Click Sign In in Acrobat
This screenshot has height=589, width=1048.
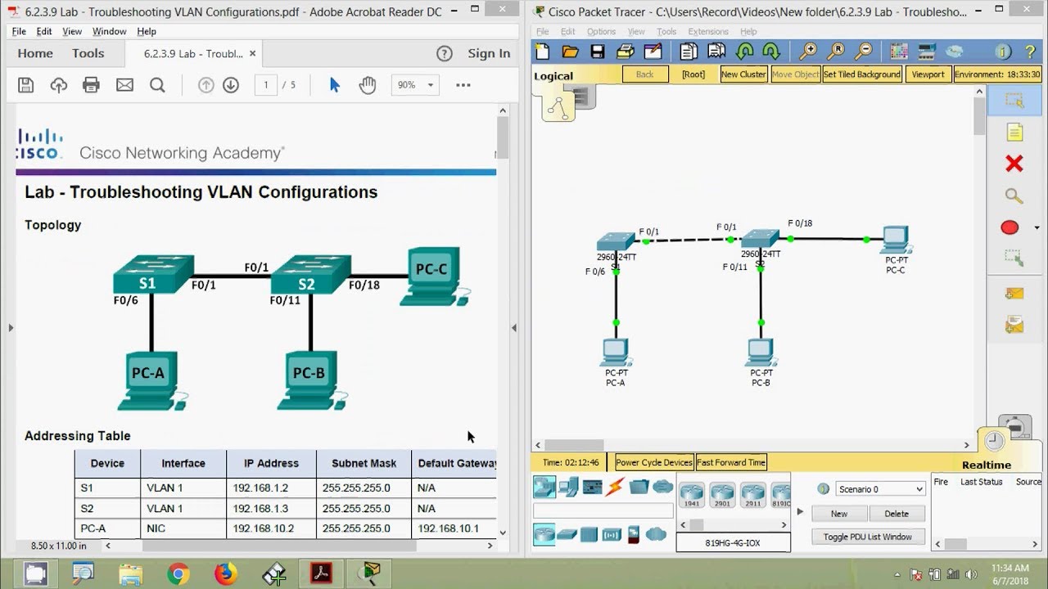(489, 53)
